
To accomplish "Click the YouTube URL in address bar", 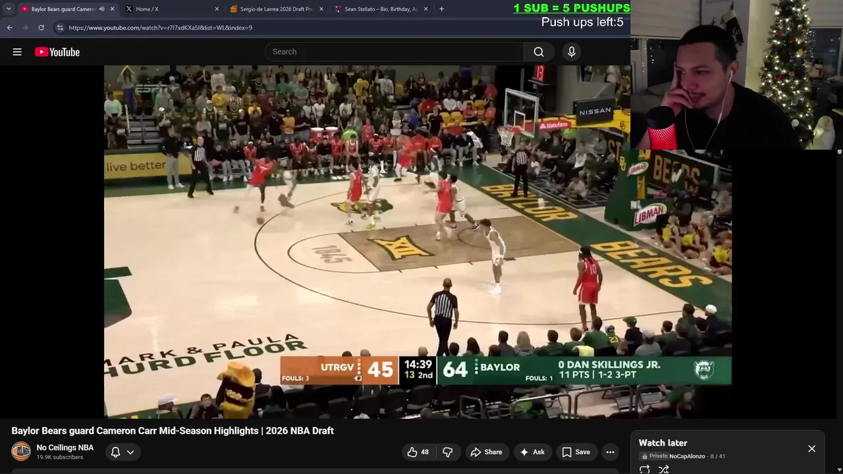I will pyautogui.click(x=160, y=28).
